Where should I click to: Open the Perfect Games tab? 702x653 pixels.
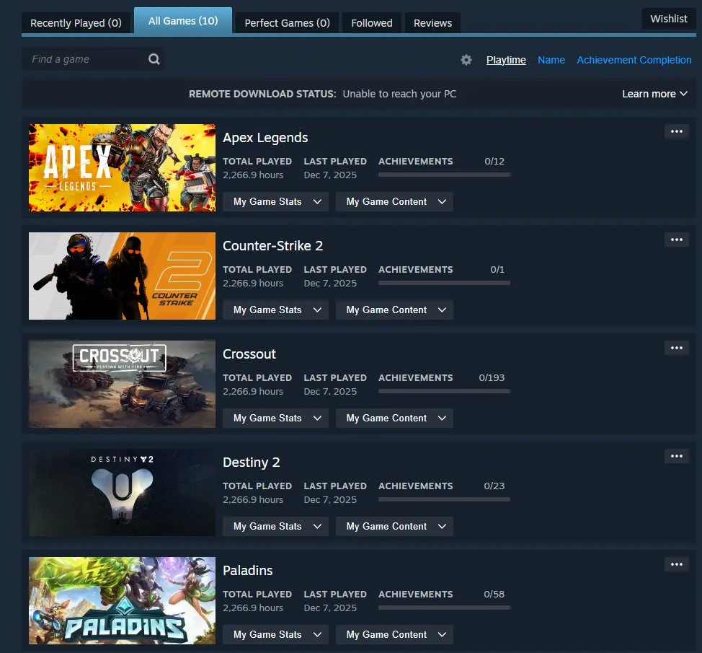coord(287,23)
